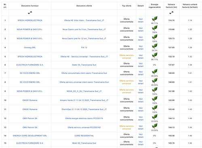Open FIX 12 offer link
The height and width of the screenshot is (148, 202).
click(84, 47)
